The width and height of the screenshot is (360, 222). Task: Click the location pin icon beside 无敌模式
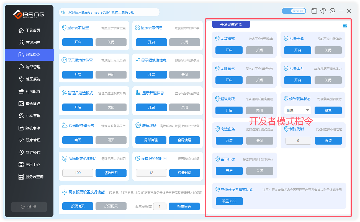[x=217, y=39]
